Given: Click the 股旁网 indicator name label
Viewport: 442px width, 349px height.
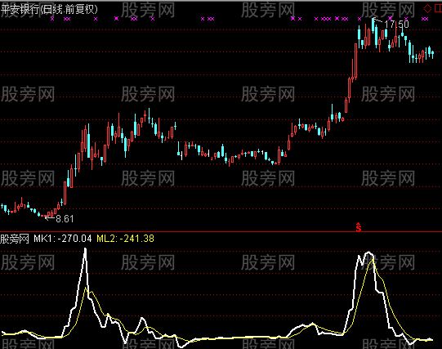Looking at the screenshot, I should (15, 239).
